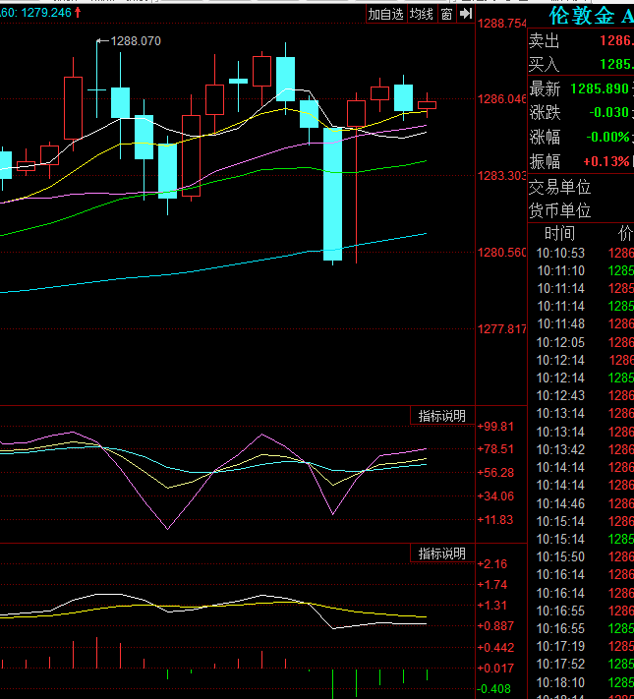The image size is (634, 699).
Task: Click the 振幅 amplitude row
Action: pyautogui.click(x=581, y=161)
